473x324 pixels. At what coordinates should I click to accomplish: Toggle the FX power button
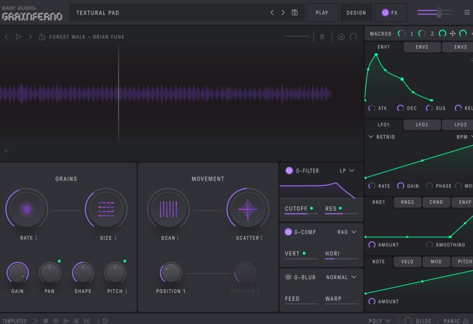[385, 12]
